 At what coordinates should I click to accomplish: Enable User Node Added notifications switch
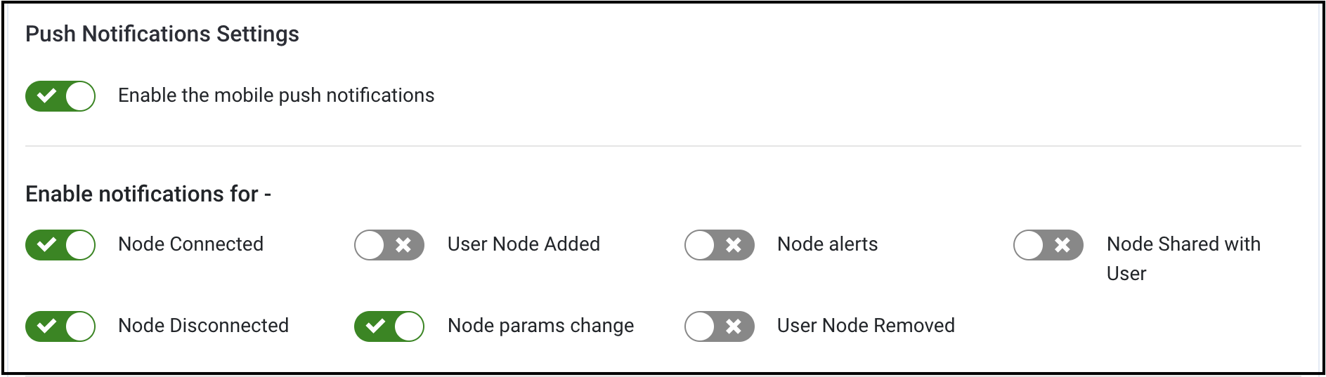pos(389,245)
